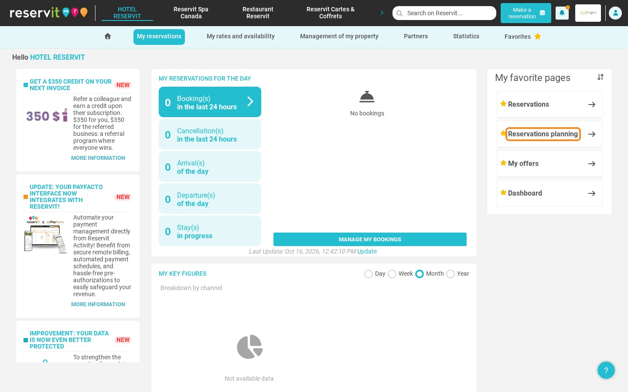Open Stay(s) in progress
Viewport: 628px width, 392px height.
click(210, 231)
